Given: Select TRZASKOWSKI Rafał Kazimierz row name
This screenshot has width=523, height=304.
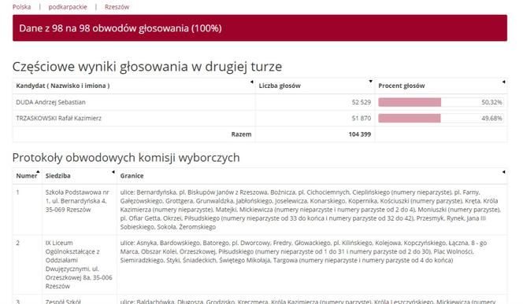Looking at the screenshot, I should click(59, 118).
